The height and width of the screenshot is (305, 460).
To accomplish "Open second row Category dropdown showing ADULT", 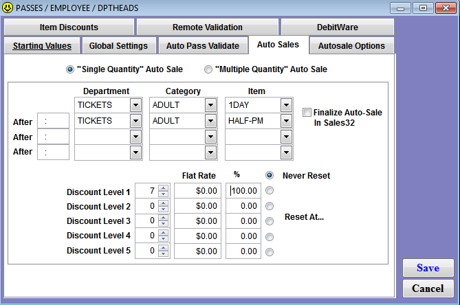I will pos(210,121).
